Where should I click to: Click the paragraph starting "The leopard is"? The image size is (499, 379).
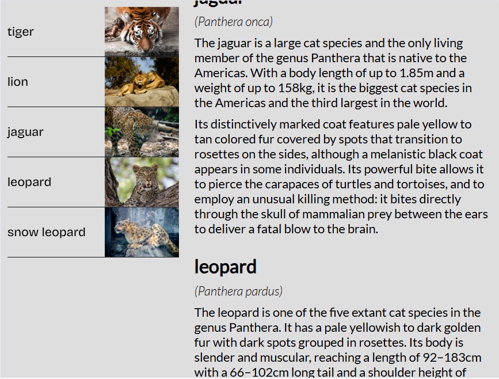[337, 342]
